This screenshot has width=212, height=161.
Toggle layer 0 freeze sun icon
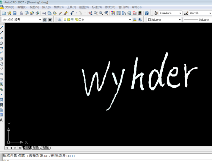(69, 20)
